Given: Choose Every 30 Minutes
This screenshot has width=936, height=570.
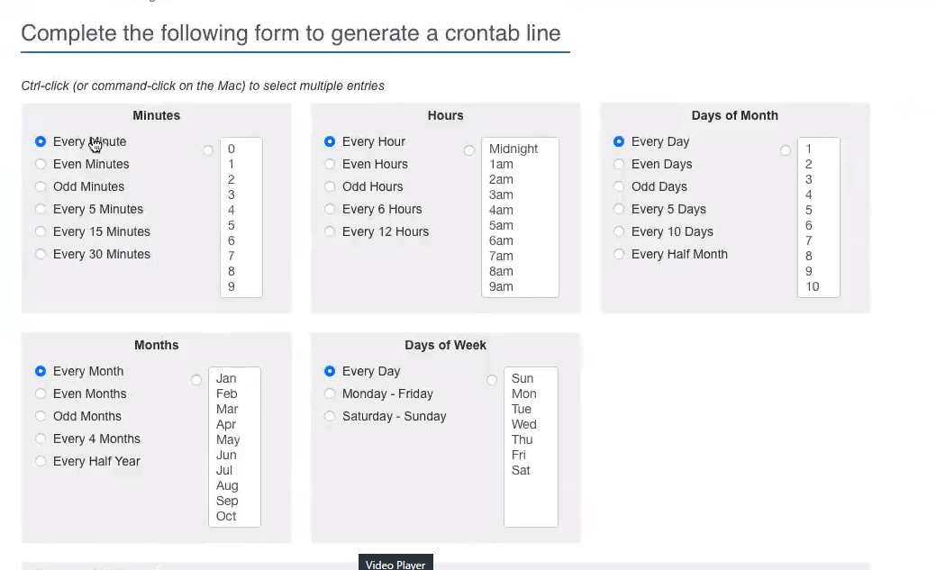Looking at the screenshot, I should [41, 254].
